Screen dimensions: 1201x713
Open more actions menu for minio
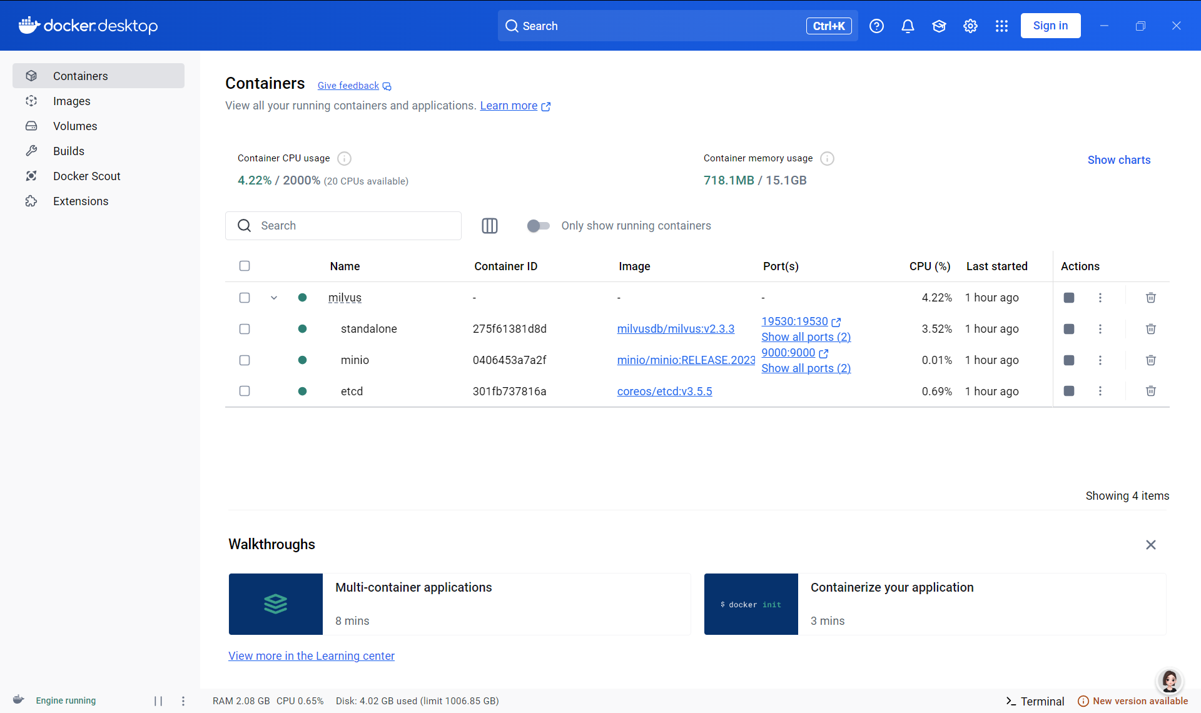1100,360
